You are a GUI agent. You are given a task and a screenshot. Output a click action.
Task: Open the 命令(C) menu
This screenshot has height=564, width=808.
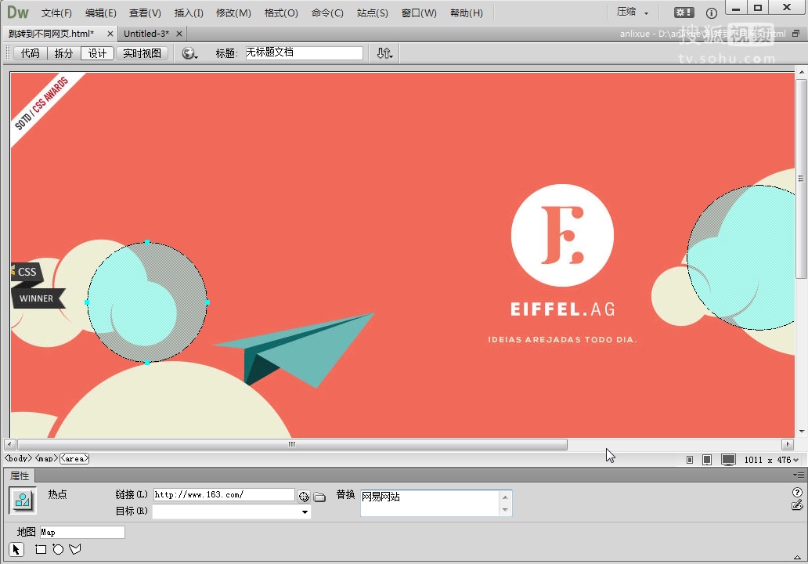point(327,13)
